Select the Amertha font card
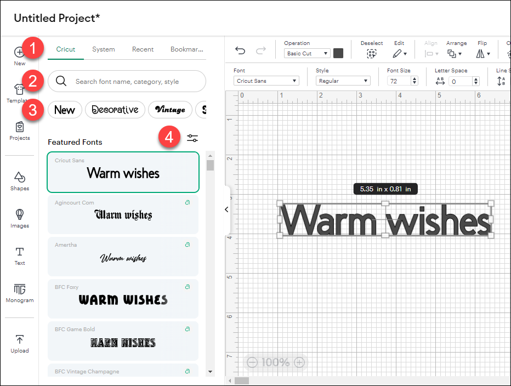Screen dimensions: 511x386 coord(123,257)
